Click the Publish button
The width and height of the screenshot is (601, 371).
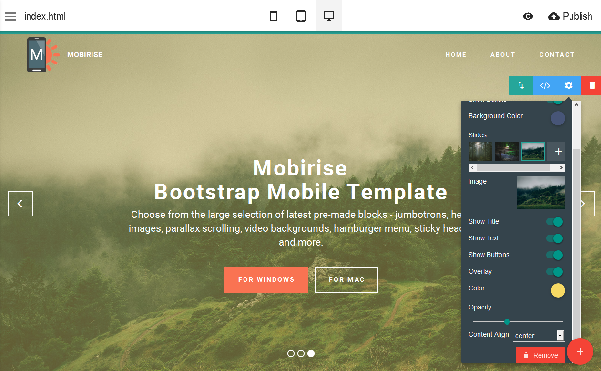[570, 17]
